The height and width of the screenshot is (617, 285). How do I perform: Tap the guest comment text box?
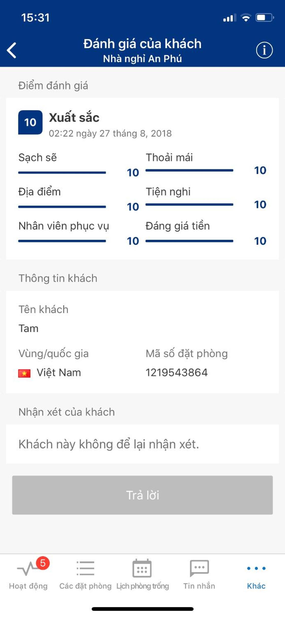click(142, 444)
